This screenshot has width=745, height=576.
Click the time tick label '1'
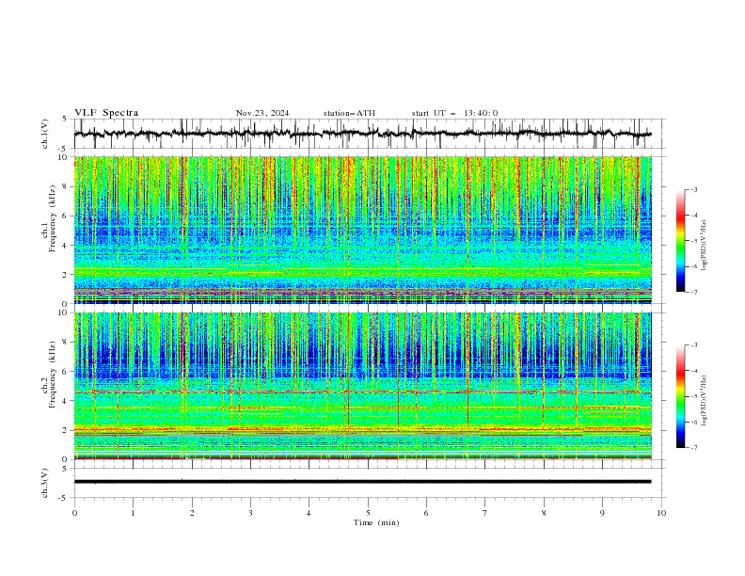point(133,513)
